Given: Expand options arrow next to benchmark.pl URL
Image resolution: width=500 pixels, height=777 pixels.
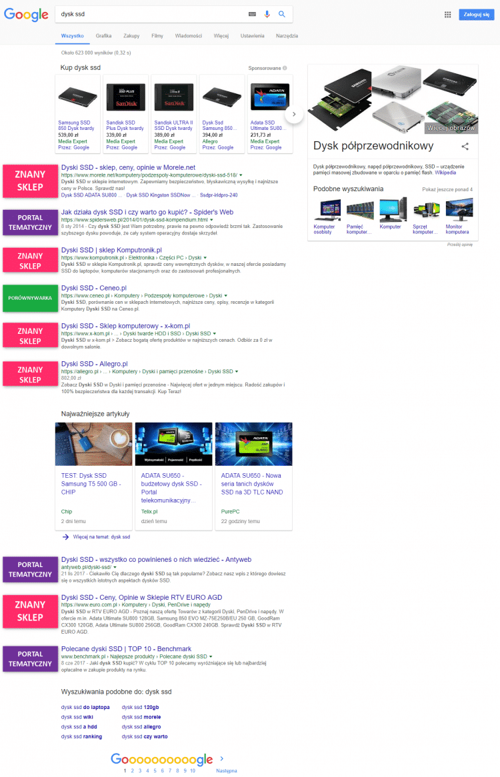Looking at the screenshot, I should tap(211, 656).
